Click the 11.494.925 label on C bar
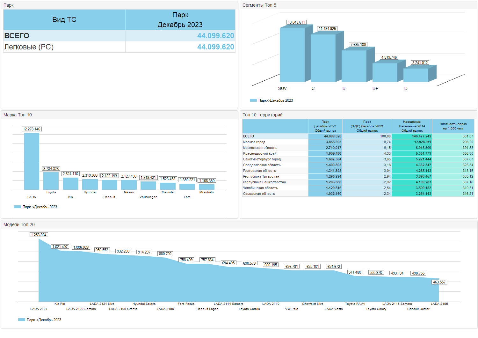The image size is (478, 338). pyautogui.click(x=327, y=29)
